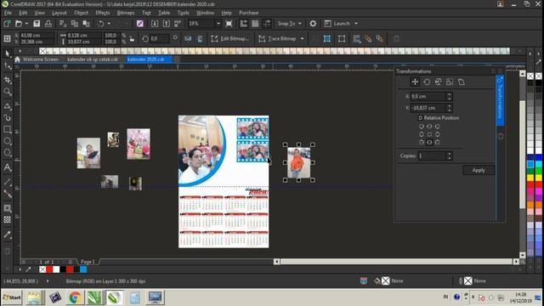Open the Snap To dropdown
The width and height of the screenshot is (544, 306).
(300, 24)
